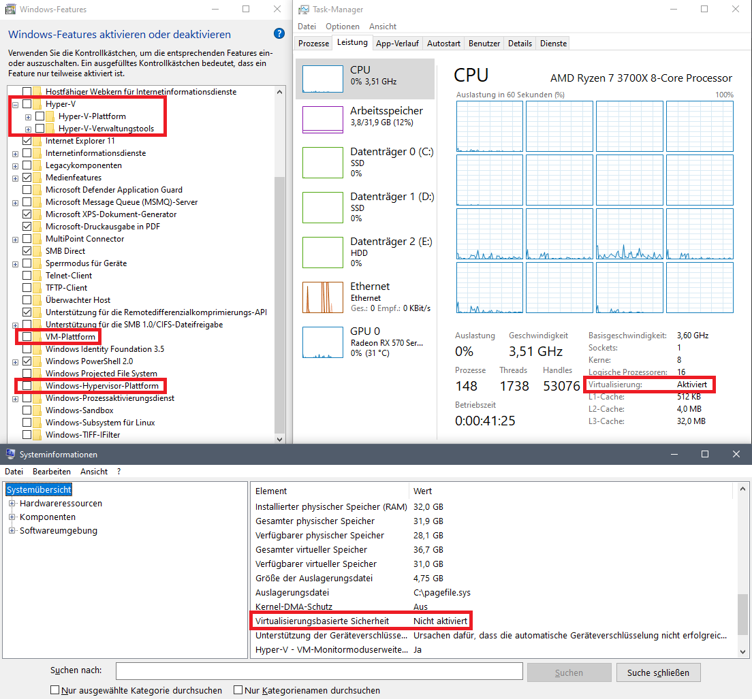The image size is (752, 699).
Task: Open the Autostart tab
Action: [443, 44]
